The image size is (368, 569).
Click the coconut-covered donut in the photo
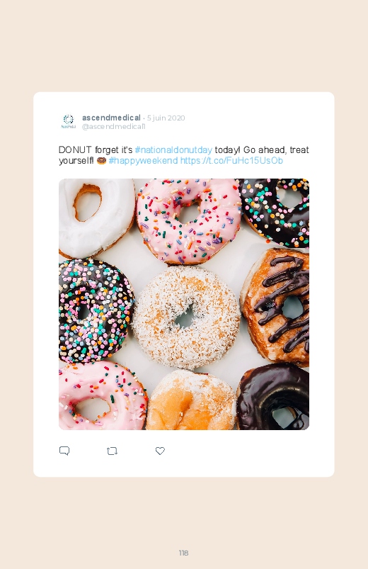[185, 317]
